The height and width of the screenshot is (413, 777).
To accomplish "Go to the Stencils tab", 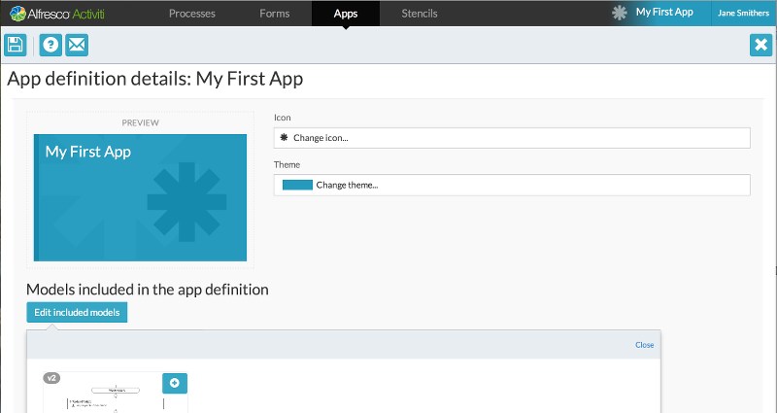I will coord(420,14).
